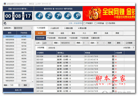This screenshot has height=96, width=138.
Task: Open the 码数 dropdown showing 9
Action: 101,43
